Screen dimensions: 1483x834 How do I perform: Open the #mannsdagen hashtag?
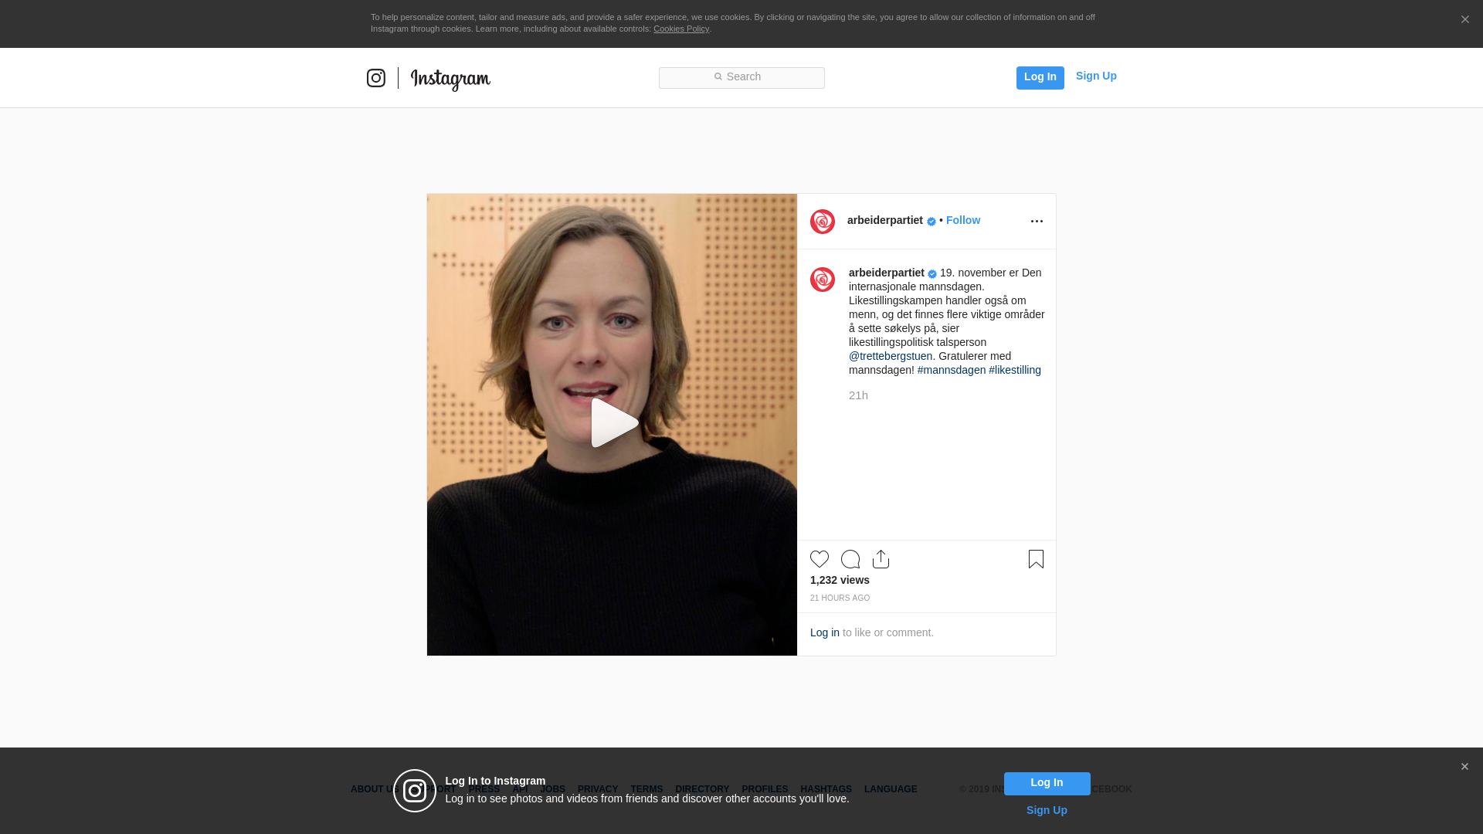951,370
